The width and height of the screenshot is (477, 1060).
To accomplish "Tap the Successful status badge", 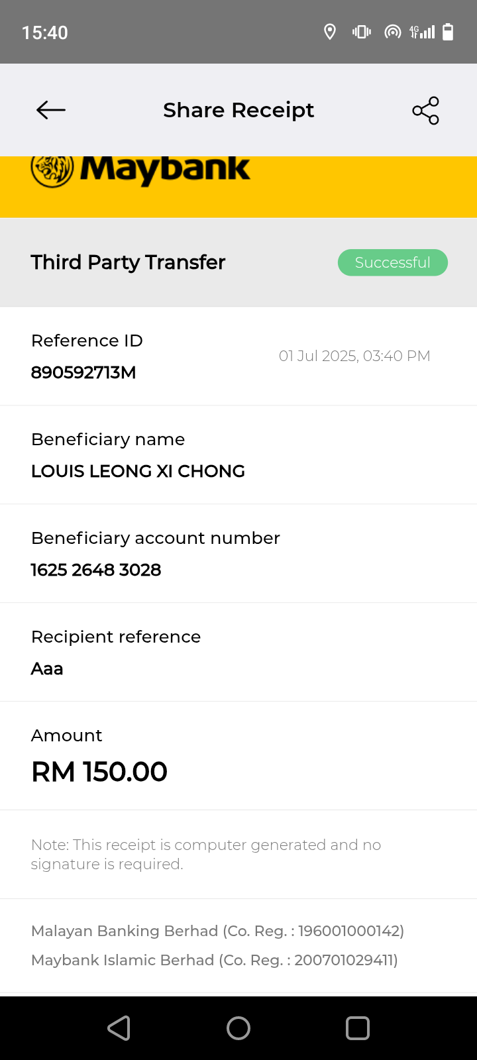I will click(x=393, y=263).
